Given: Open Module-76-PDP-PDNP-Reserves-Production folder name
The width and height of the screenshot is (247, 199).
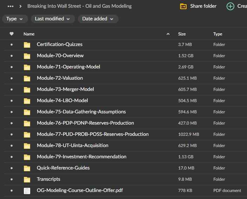Looking at the screenshot, I should 85,123.
